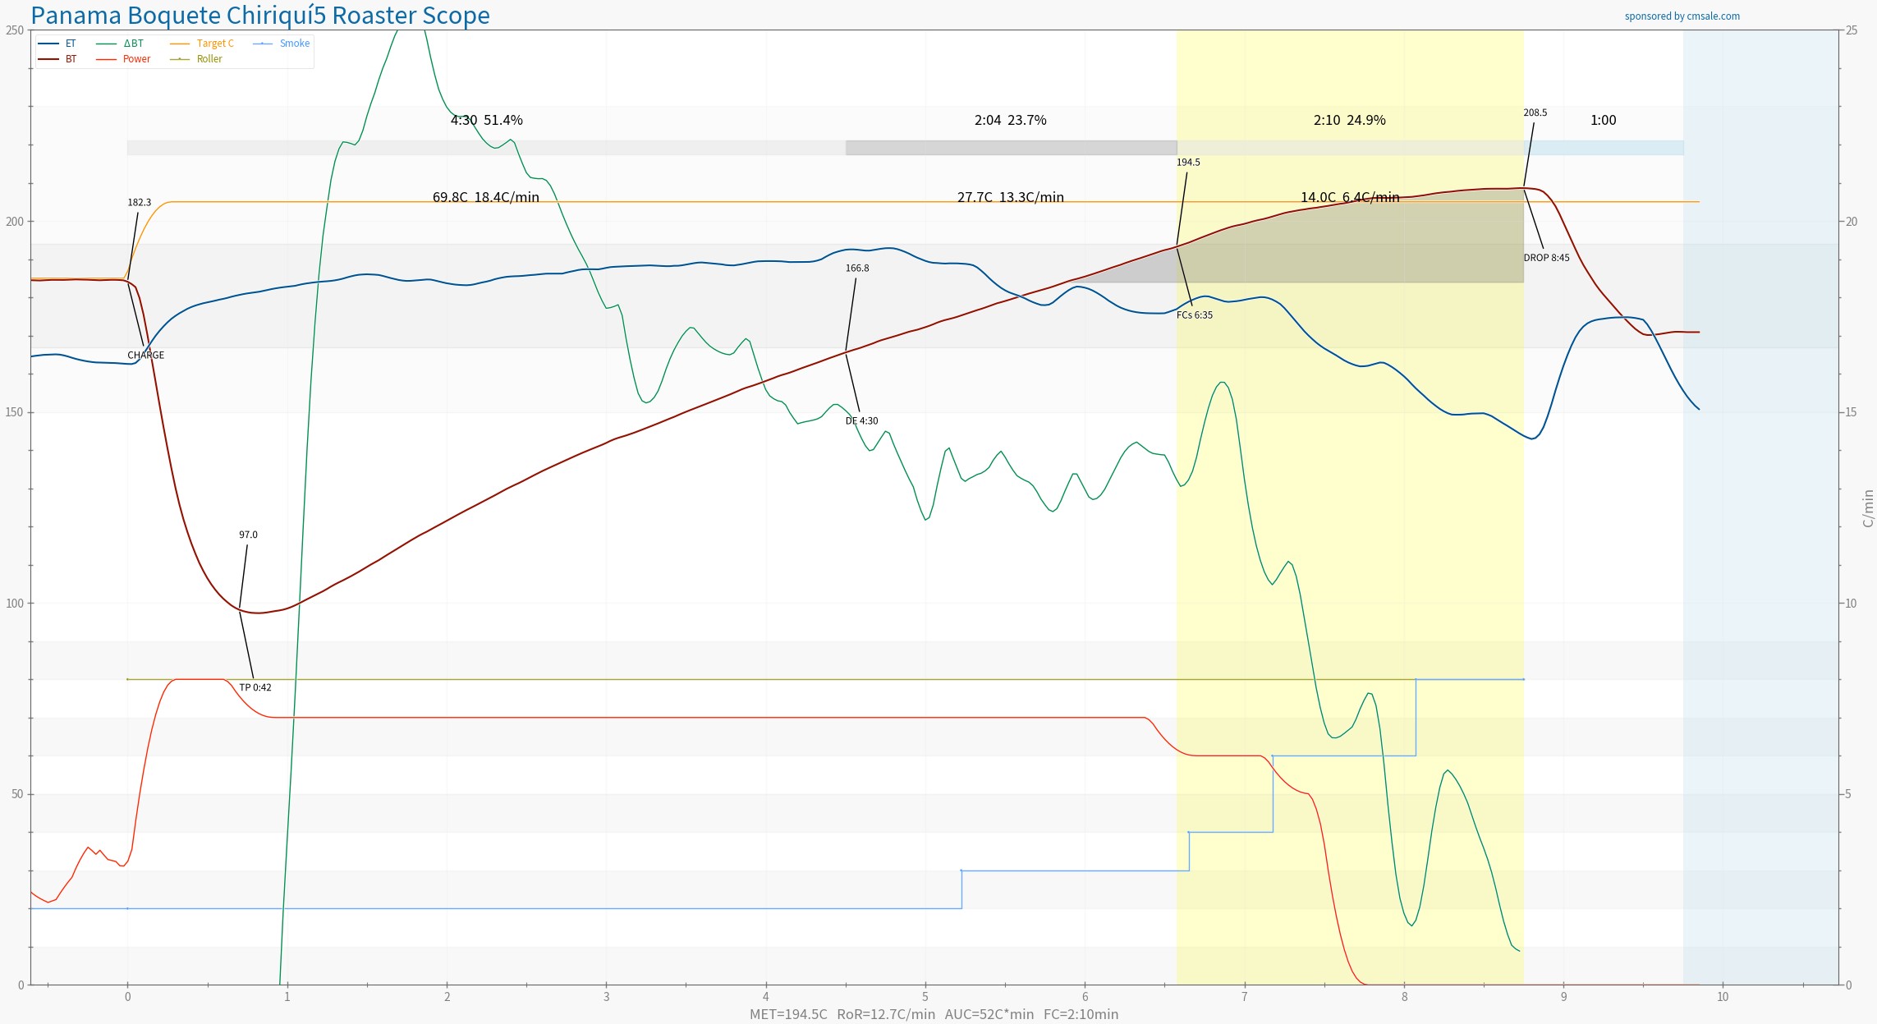Viewport: 1877px width, 1024px height.
Task: Open the sponsored by cmsale.com link
Action: click(1682, 16)
